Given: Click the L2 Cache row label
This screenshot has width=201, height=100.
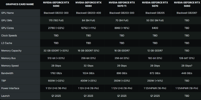Looking at the screenshot, I should (20, 43).
